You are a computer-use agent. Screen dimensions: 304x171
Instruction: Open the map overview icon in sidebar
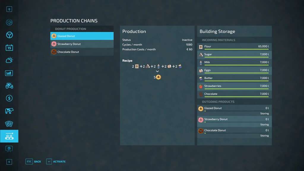click(x=9, y=22)
